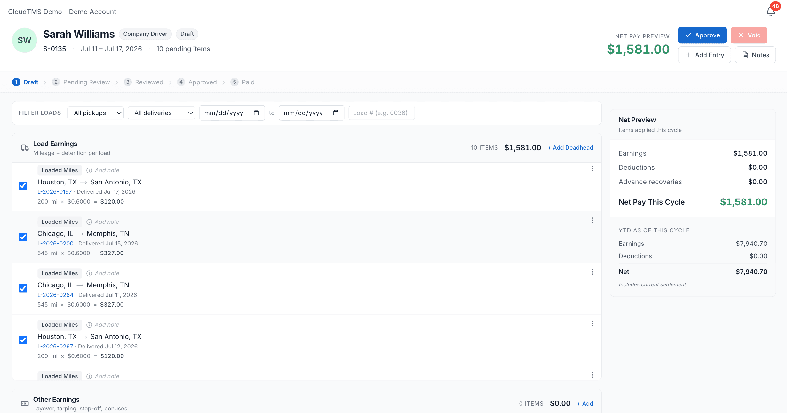Open the notifications bell
This screenshot has height=413, width=787.
(771, 12)
